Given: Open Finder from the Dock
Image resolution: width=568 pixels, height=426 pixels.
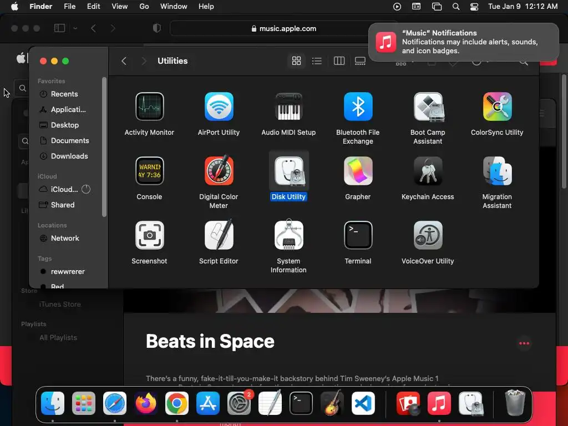Looking at the screenshot, I should [x=53, y=403].
